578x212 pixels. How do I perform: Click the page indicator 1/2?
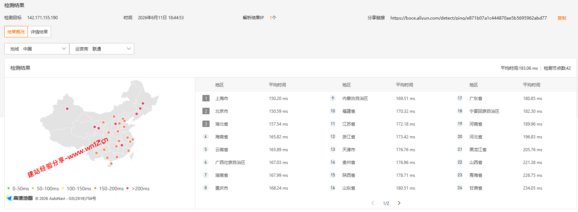[x=386, y=203]
